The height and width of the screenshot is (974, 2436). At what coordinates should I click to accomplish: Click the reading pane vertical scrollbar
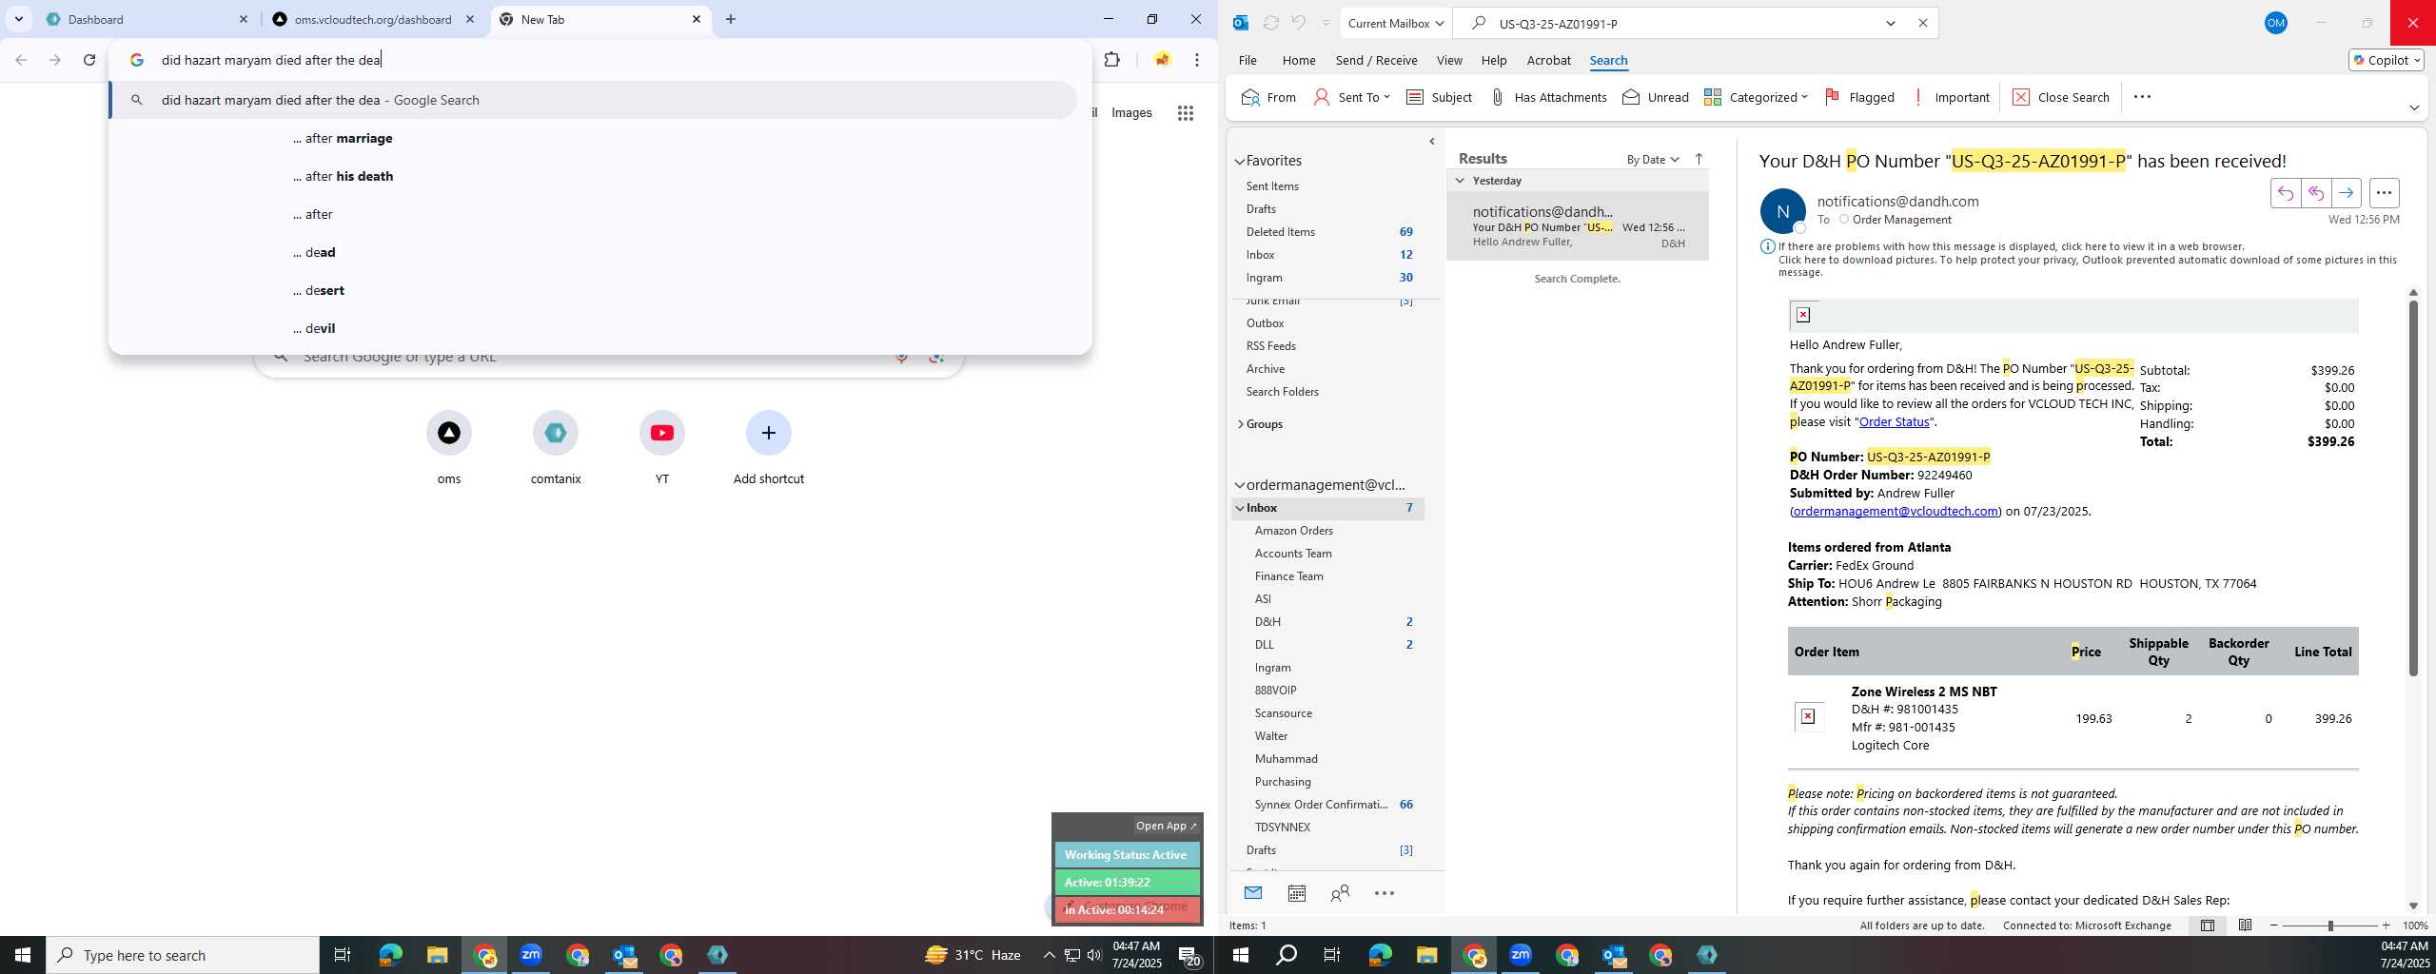[2413, 487]
